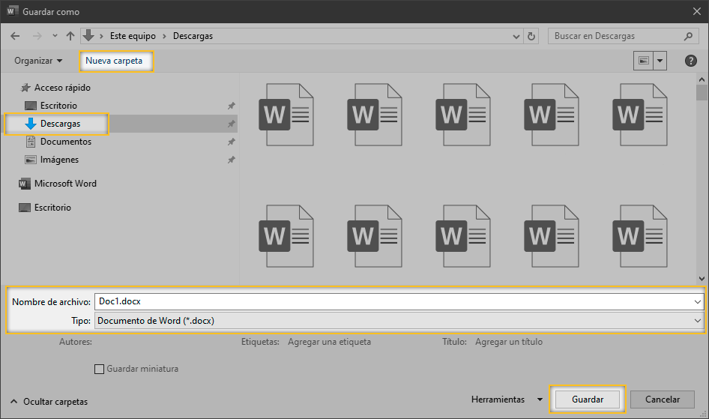
Task: Click the Guardar button
Action: click(587, 400)
